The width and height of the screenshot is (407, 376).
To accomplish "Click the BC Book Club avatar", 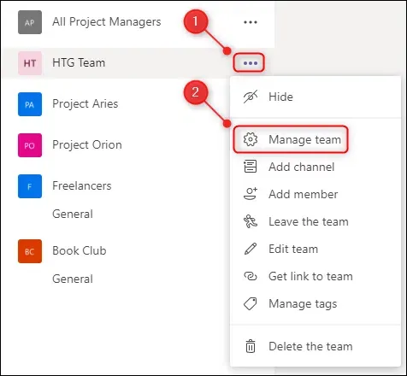I will pyautogui.click(x=30, y=251).
